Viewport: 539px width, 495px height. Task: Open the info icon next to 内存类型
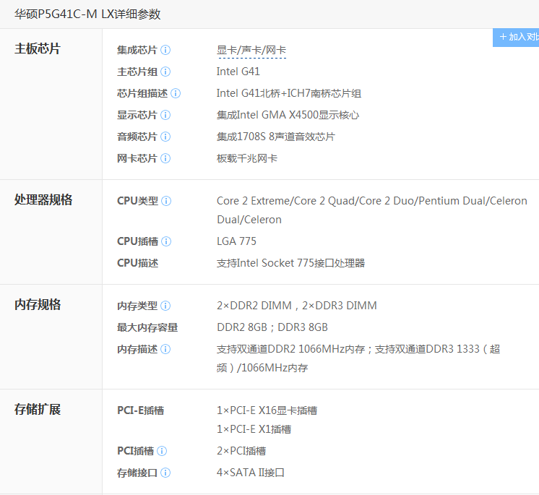coord(165,306)
